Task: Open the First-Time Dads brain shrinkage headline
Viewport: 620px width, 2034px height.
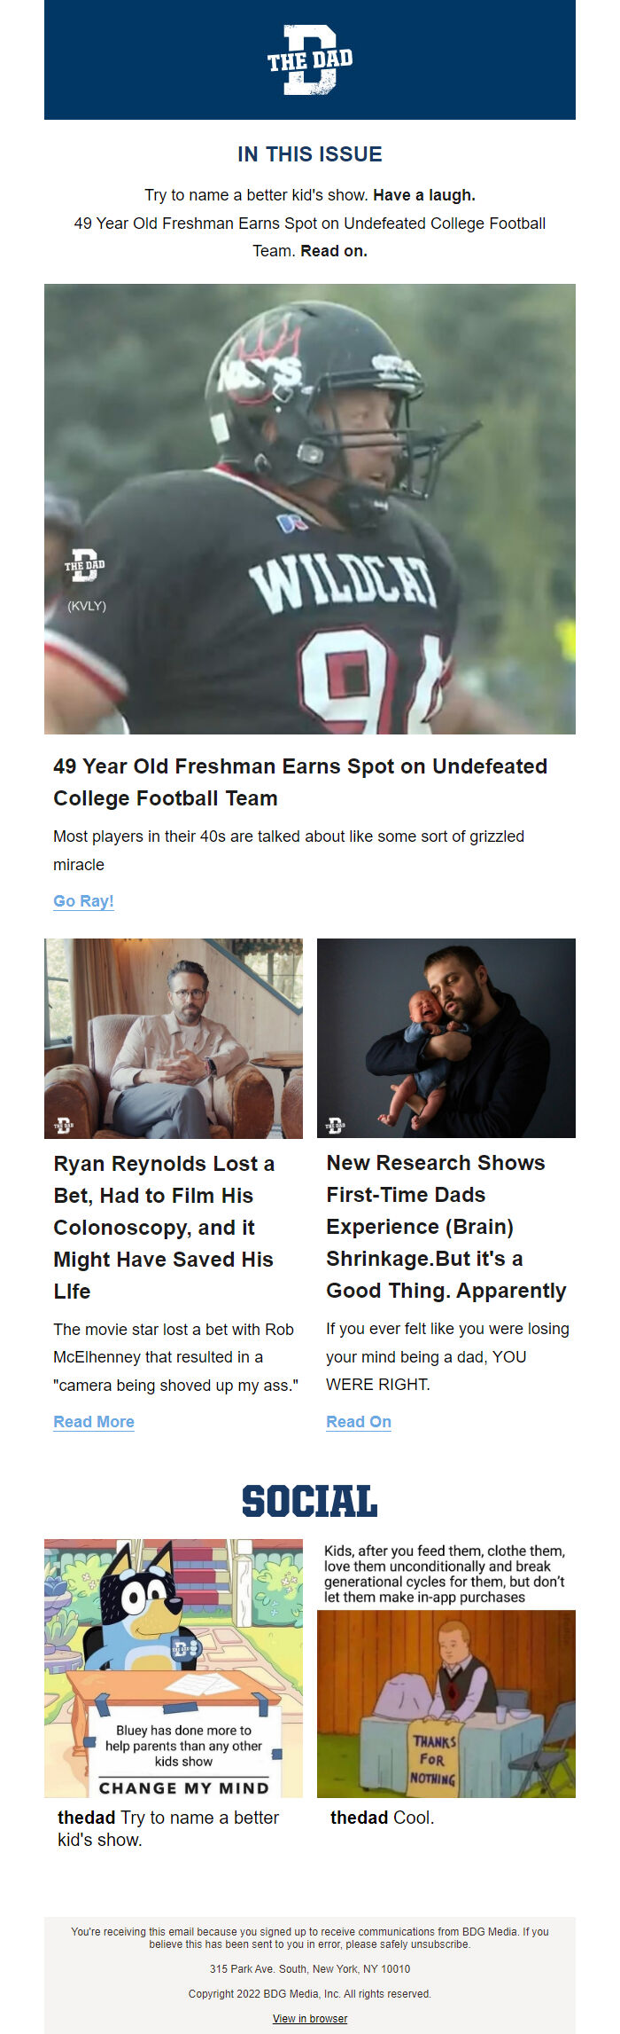Action: [446, 1226]
